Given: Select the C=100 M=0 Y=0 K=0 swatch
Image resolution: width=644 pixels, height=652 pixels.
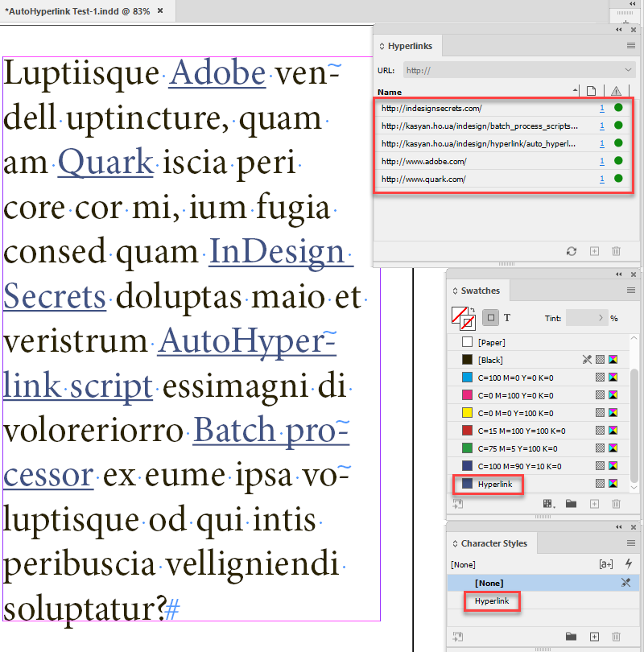Looking at the screenshot, I should pyautogui.click(x=539, y=378).
